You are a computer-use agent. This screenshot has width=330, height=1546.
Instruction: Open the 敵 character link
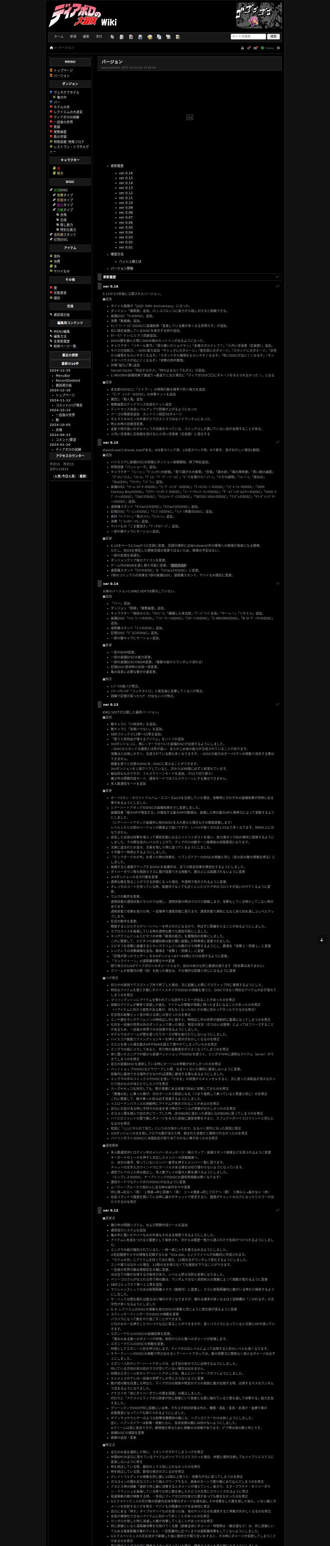pyautogui.click(x=59, y=169)
